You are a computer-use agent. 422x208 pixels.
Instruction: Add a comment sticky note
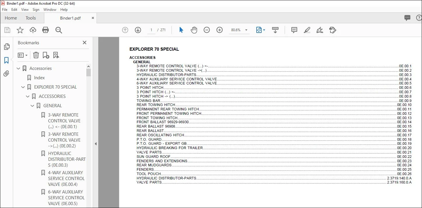[x=294, y=30]
